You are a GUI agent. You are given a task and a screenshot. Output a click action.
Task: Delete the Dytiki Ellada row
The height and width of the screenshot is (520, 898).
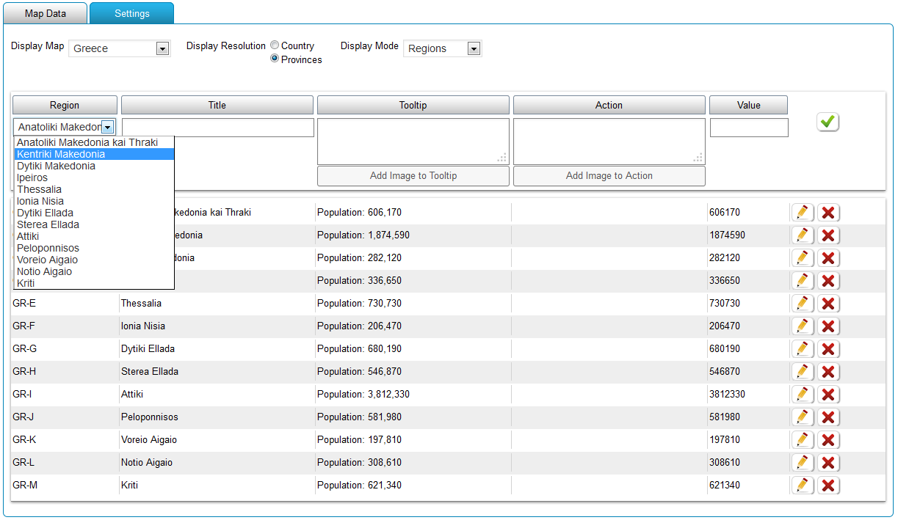click(x=828, y=349)
